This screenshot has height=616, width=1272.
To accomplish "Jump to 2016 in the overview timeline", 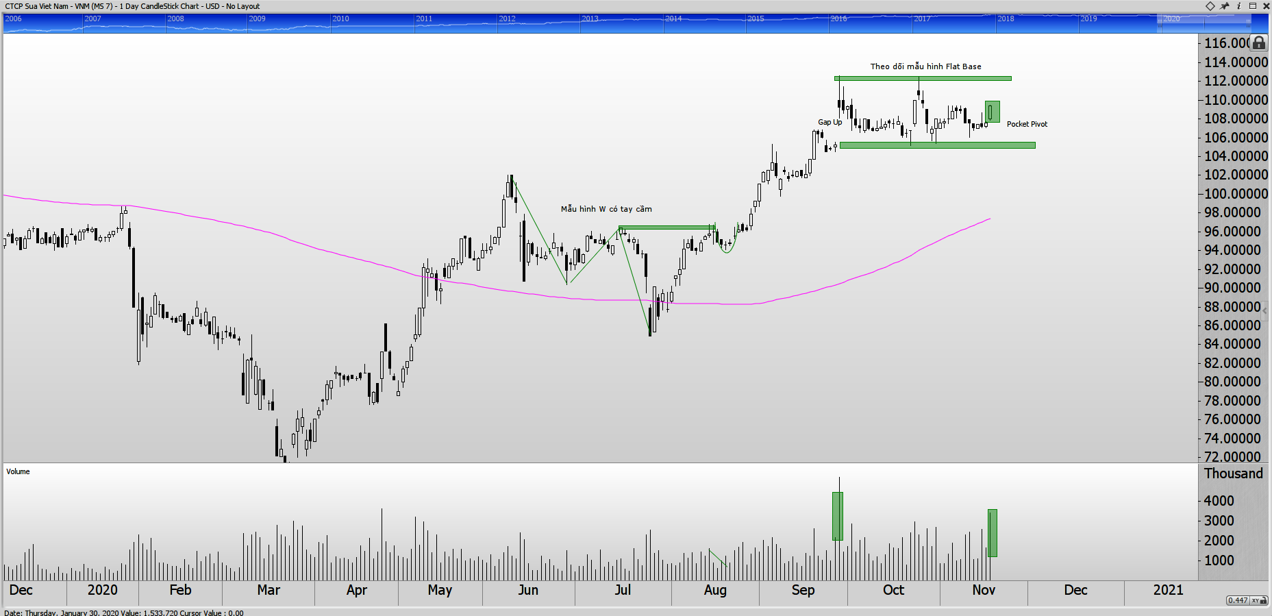I will pos(838,19).
